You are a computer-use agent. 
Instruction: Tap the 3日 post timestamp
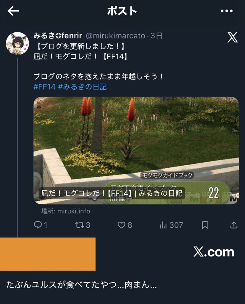click(x=156, y=36)
